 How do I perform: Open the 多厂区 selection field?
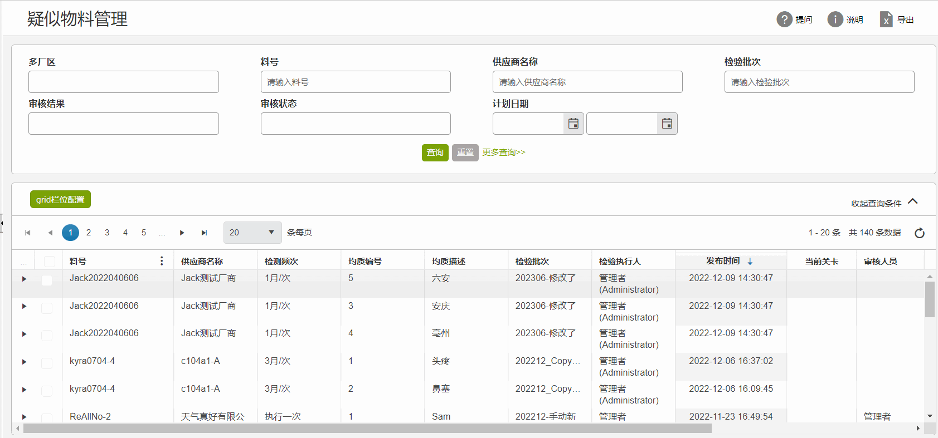coord(124,82)
